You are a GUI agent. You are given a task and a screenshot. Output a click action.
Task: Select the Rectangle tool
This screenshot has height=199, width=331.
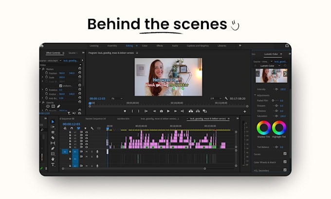click(53, 154)
